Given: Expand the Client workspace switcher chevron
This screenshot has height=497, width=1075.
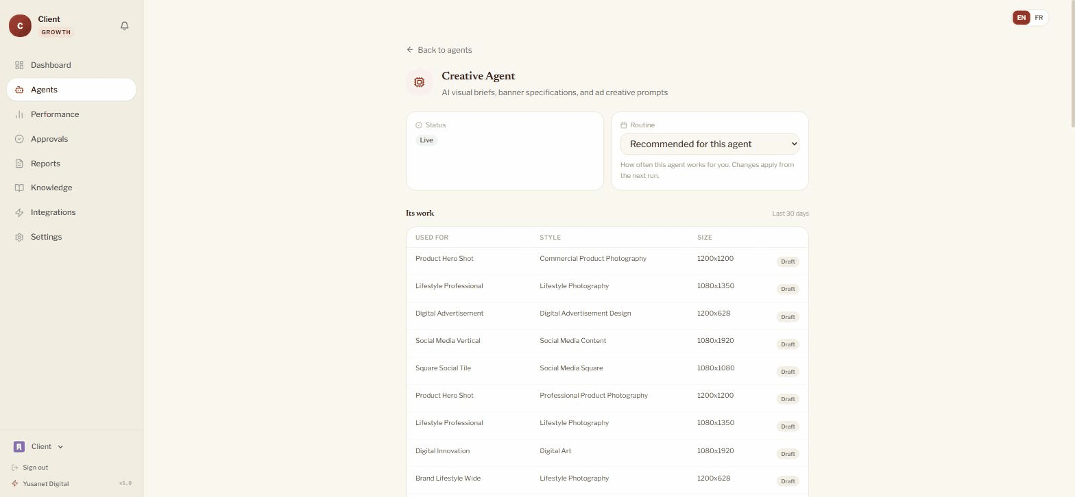Looking at the screenshot, I should pos(60,447).
